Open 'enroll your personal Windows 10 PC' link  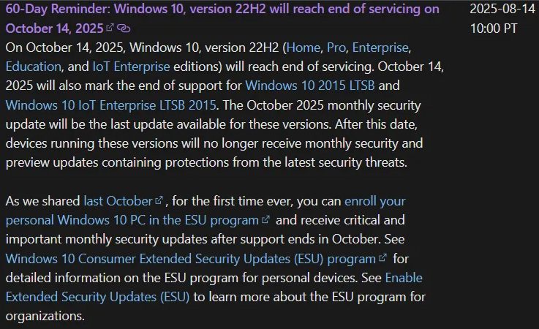pos(206,211)
